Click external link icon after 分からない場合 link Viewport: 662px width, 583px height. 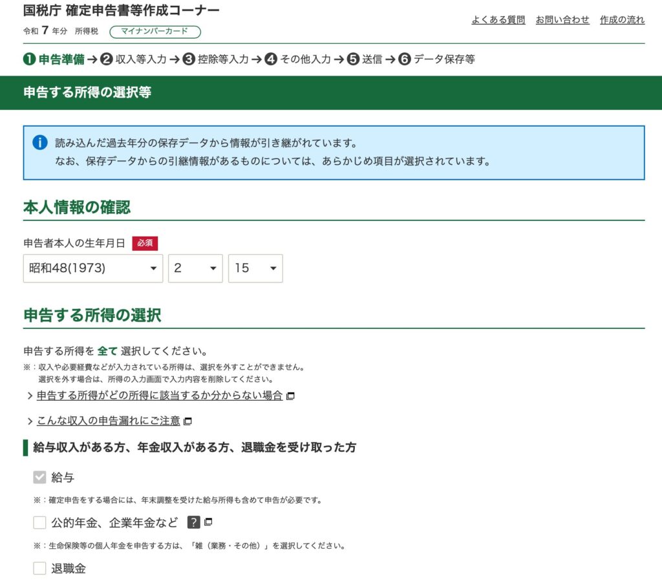290,396
